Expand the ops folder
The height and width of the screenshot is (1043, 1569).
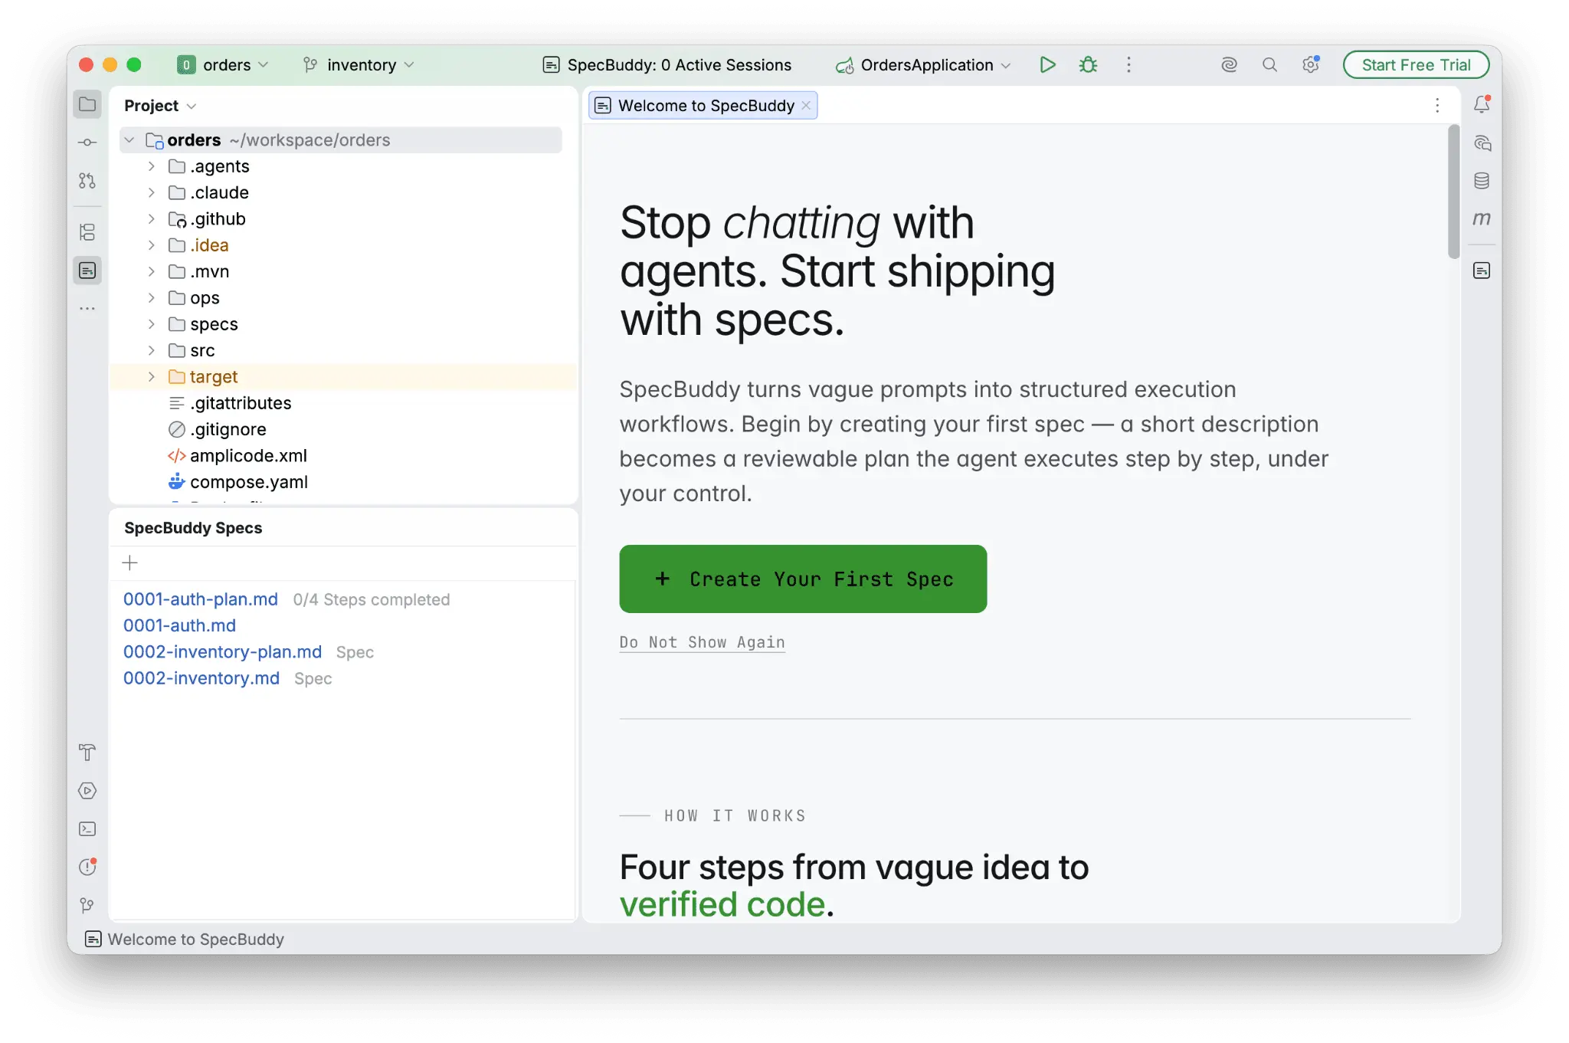click(x=152, y=298)
